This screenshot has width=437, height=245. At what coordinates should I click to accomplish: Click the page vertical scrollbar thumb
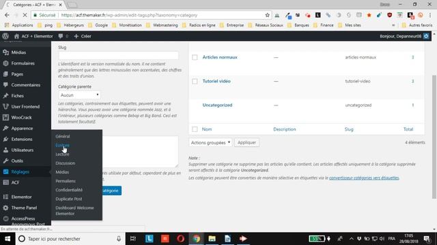[x=434, y=137]
